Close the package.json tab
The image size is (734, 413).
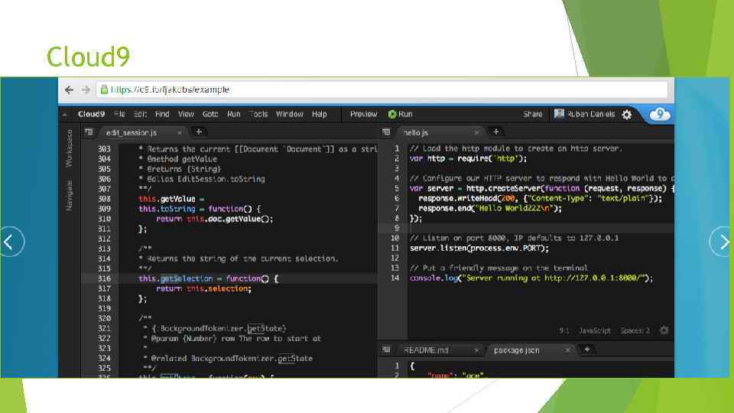[567, 350]
